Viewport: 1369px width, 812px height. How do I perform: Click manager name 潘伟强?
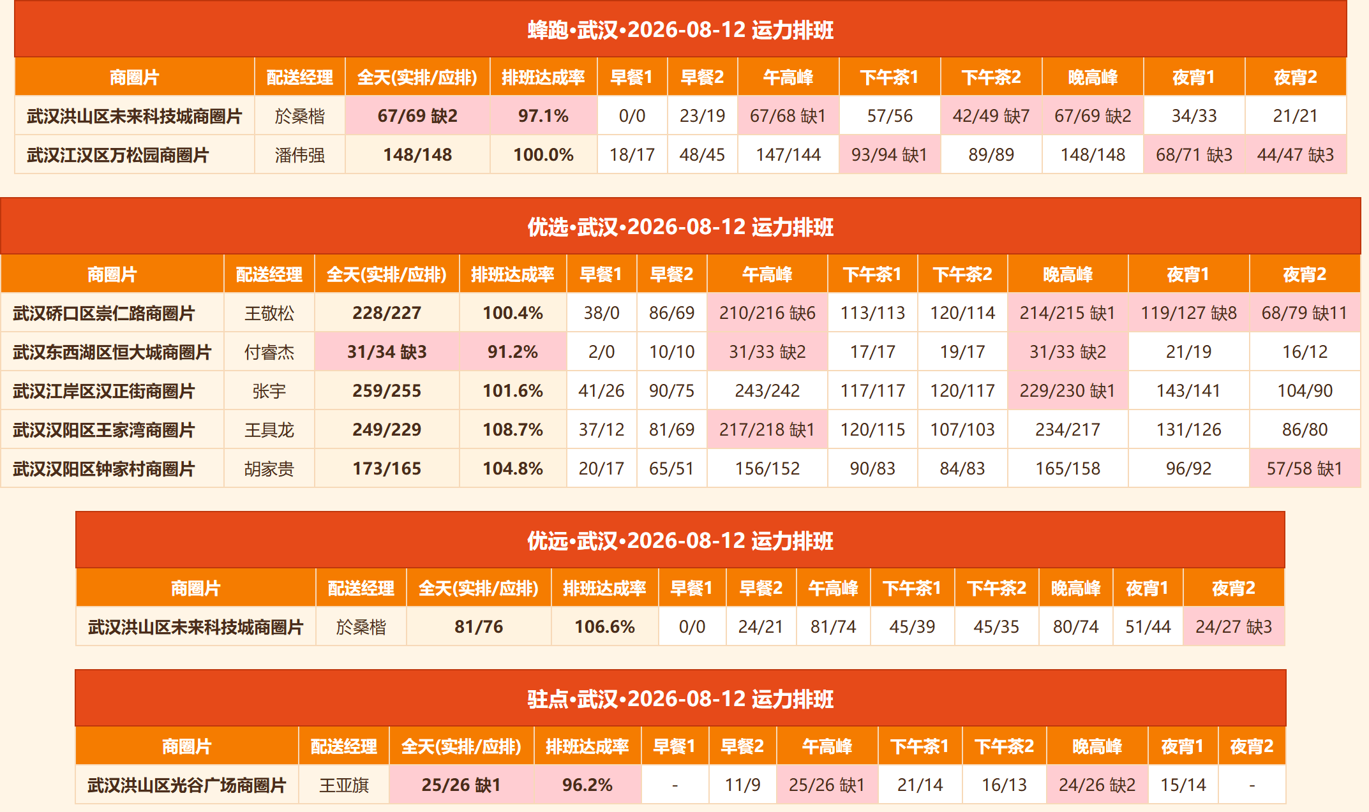(x=300, y=155)
